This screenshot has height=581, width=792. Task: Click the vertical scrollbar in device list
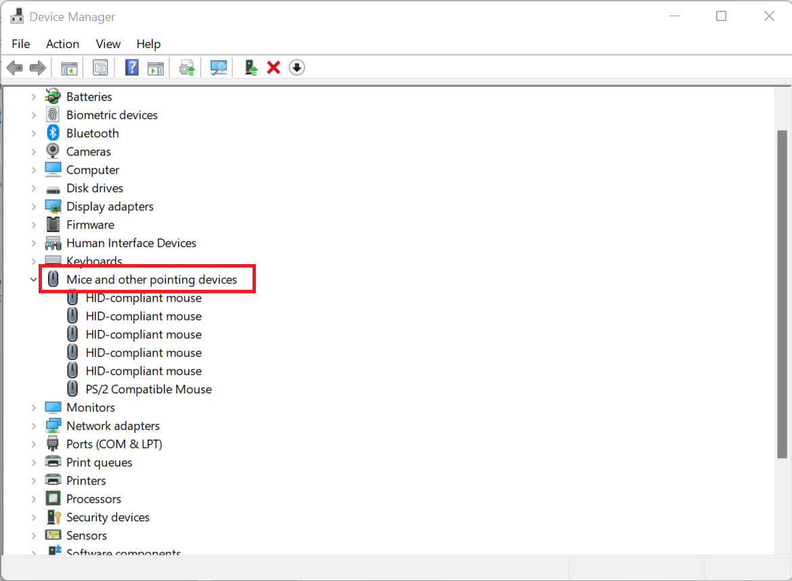click(x=783, y=291)
